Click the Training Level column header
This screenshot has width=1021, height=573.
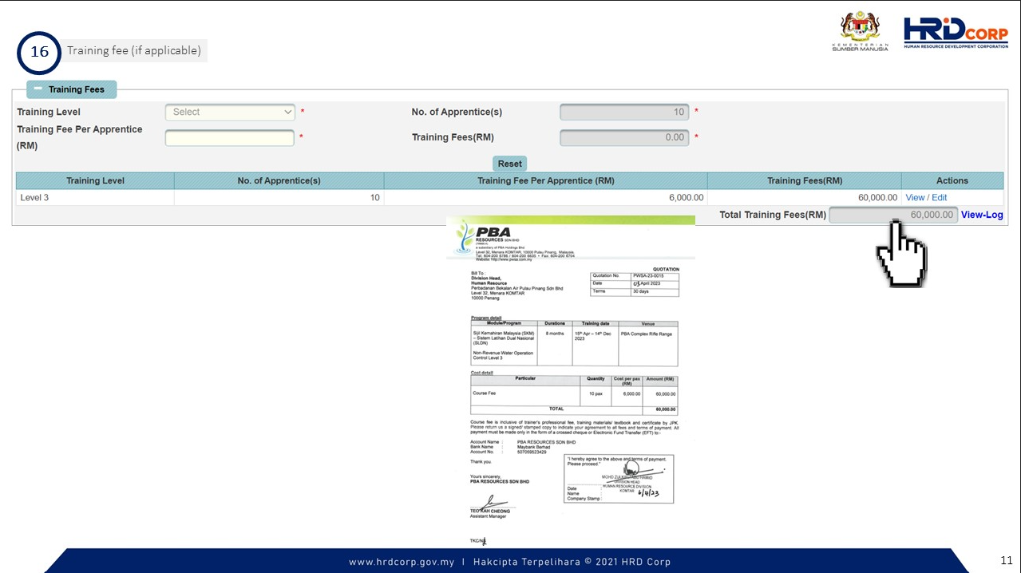click(x=95, y=180)
